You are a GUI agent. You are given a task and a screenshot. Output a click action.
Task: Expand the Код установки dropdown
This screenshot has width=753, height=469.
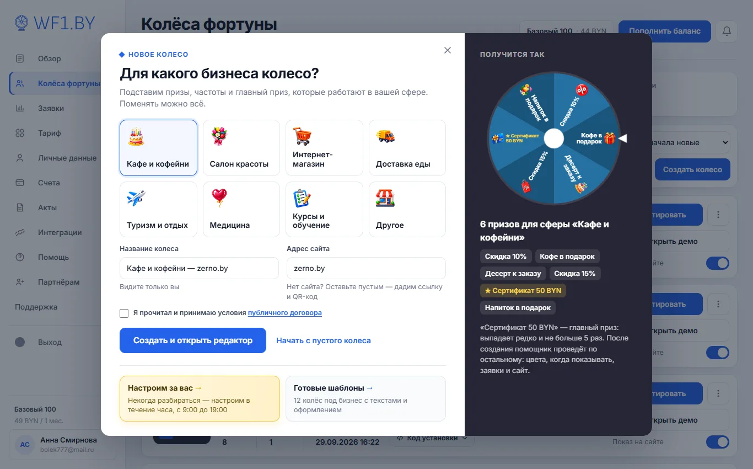point(432,438)
